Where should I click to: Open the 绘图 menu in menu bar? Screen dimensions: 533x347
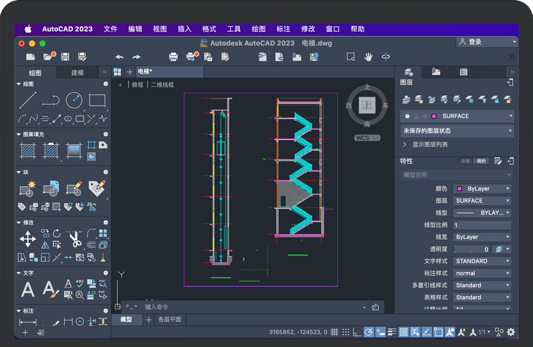coord(259,29)
